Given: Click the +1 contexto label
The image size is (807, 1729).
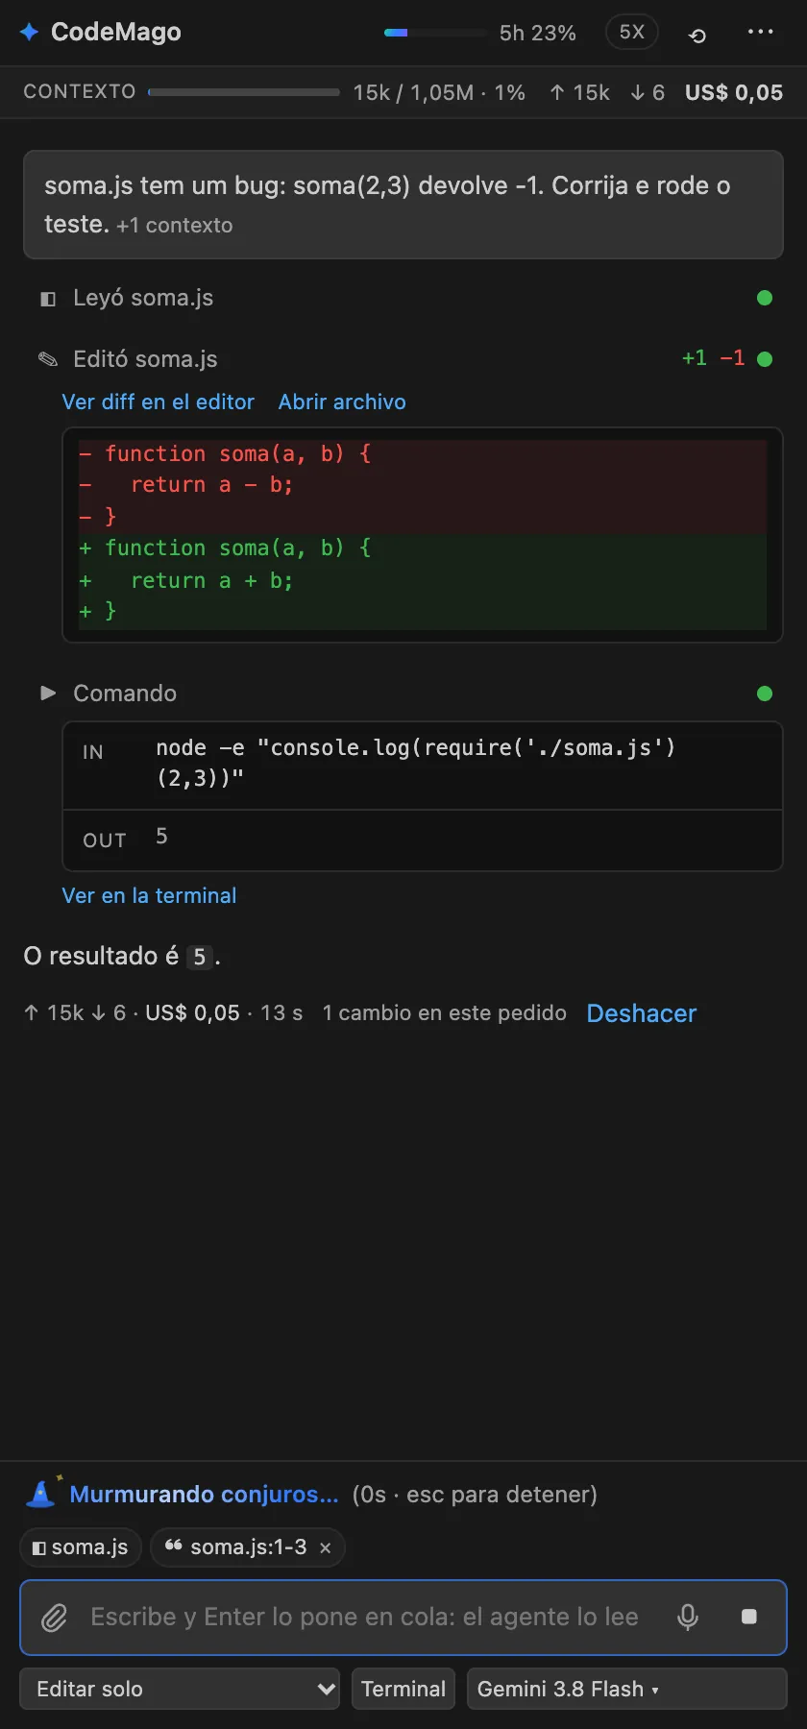Looking at the screenshot, I should coord(175,226).
